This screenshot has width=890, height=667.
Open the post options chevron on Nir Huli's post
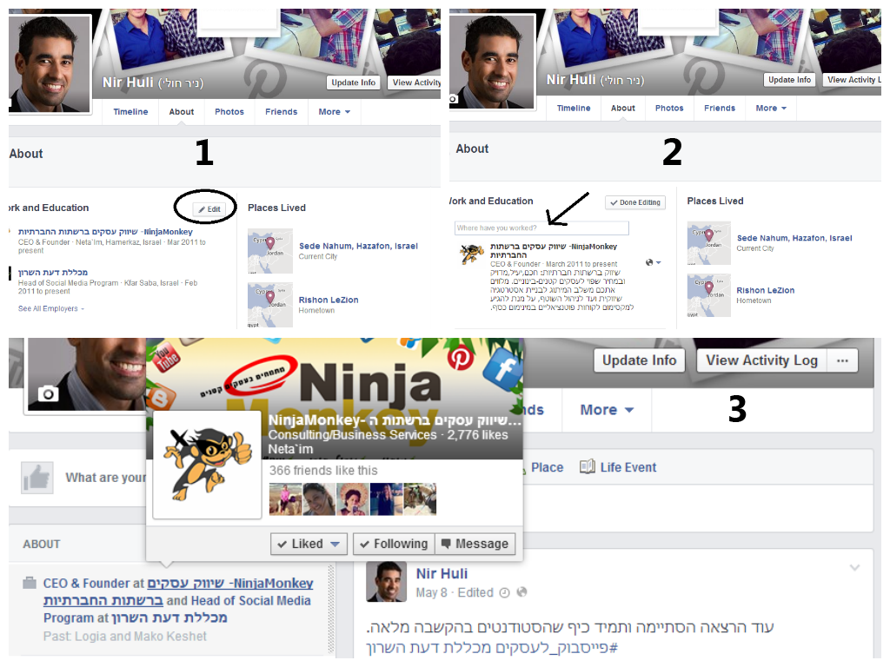click(x=855, y=567)
